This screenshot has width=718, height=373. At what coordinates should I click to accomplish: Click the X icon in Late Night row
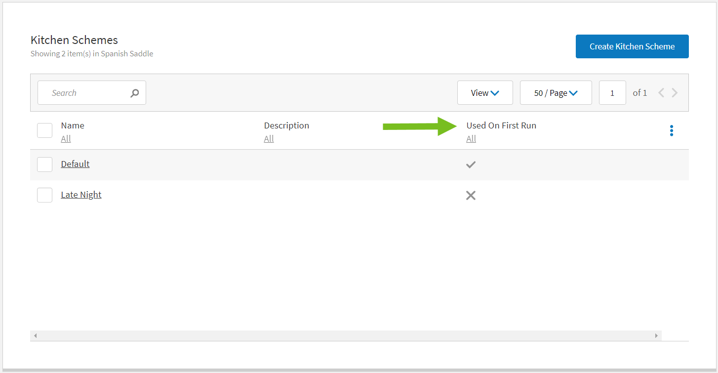pos(471,196)
